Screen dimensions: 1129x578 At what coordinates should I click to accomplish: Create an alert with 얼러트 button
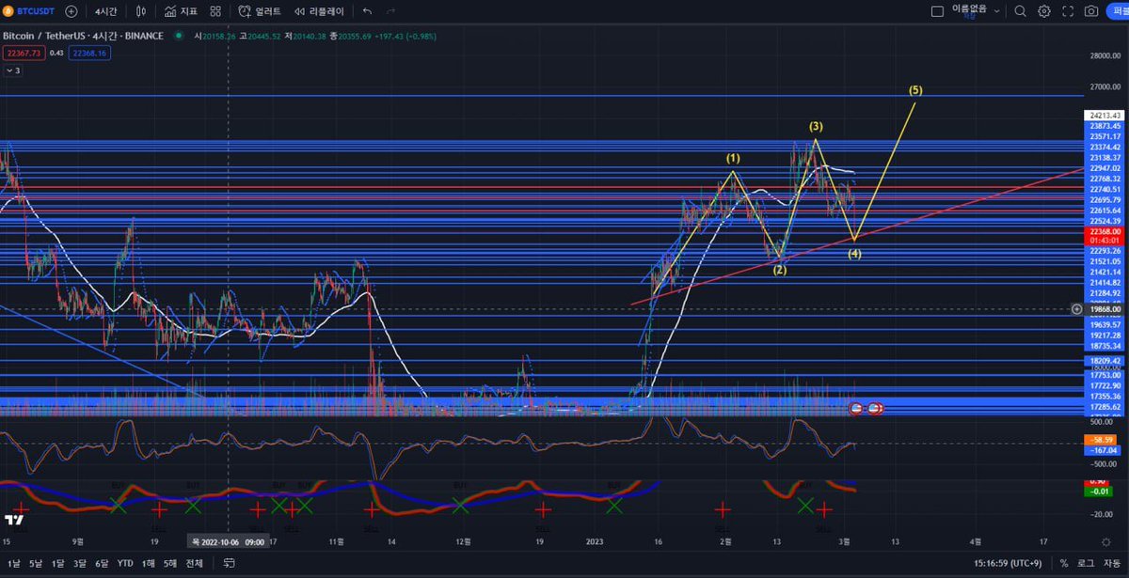[262, 11]
